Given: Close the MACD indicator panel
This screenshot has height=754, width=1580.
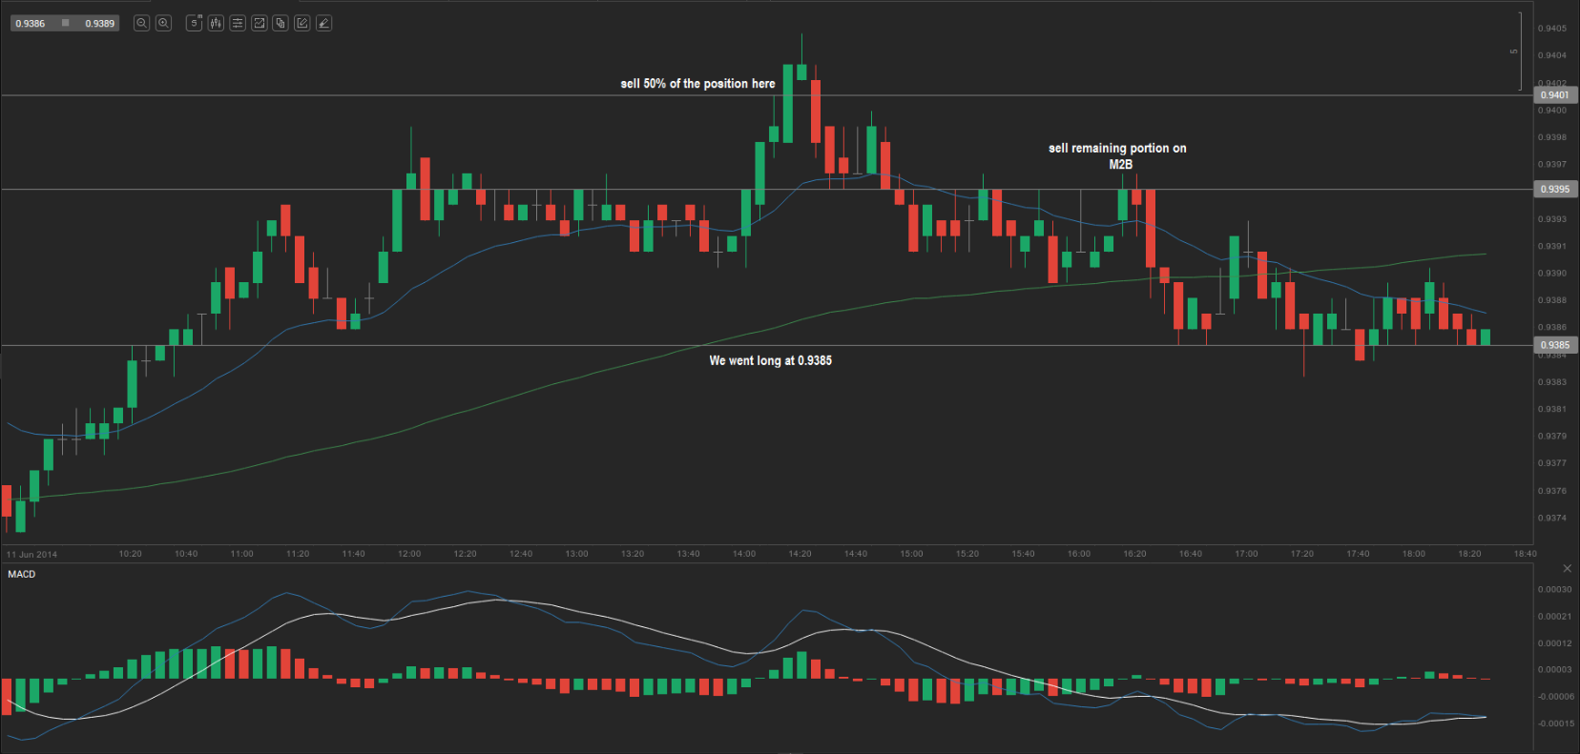Looking at the screenshot, I should (1567, 569).
